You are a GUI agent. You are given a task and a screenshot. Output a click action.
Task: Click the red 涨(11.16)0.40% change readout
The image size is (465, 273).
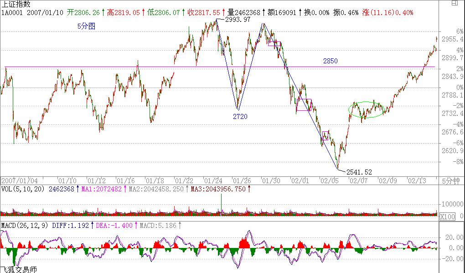pyautogui.click(x=388, y=13)
